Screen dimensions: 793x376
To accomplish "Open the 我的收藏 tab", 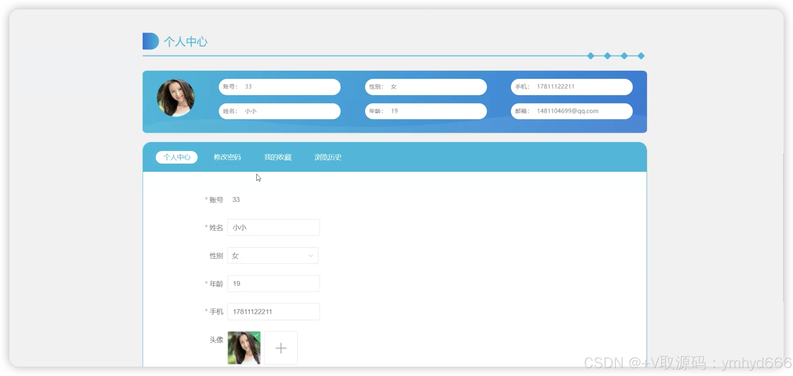I will click(x=277, y=157).
